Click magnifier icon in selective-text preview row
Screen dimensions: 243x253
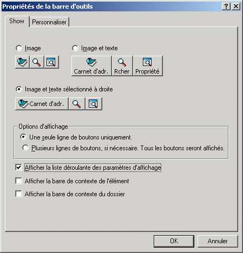click(77, 104)
